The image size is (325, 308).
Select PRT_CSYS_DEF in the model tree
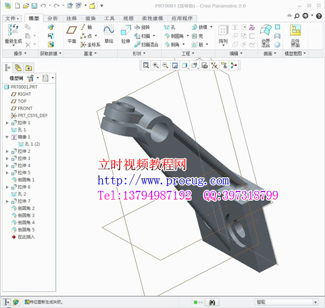29,116
